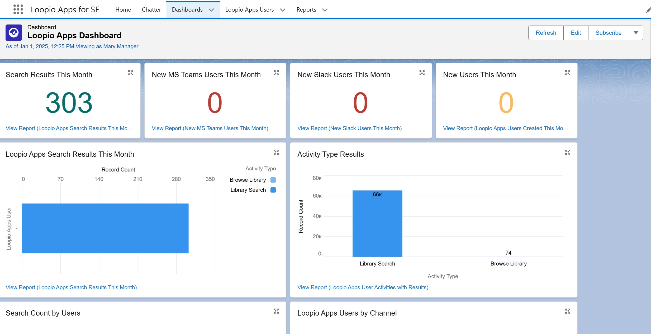
Task: Select the Dashboards tab
Action: click(187, 10)
